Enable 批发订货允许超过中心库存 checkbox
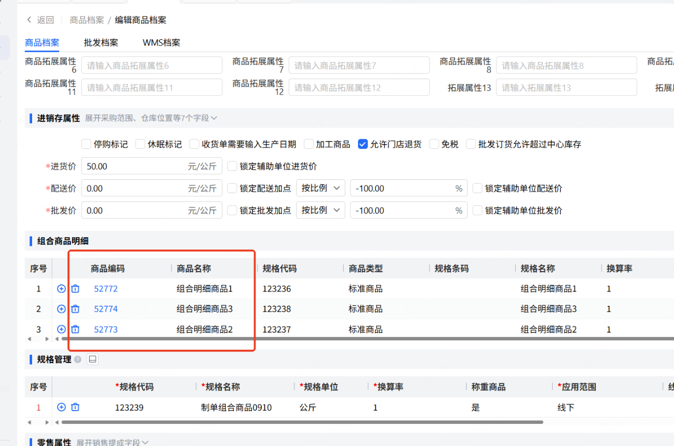 [471, 144]
